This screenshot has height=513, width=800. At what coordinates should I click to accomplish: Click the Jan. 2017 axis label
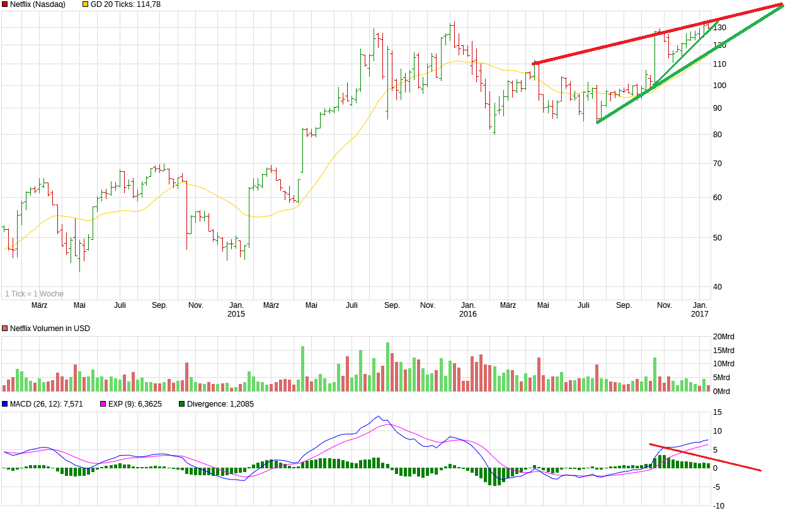[x=699, y=308]
